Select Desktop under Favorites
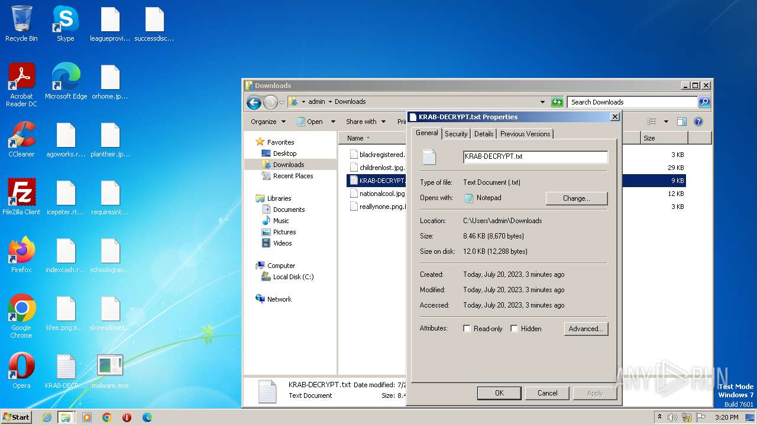 [x=284, y=153]
